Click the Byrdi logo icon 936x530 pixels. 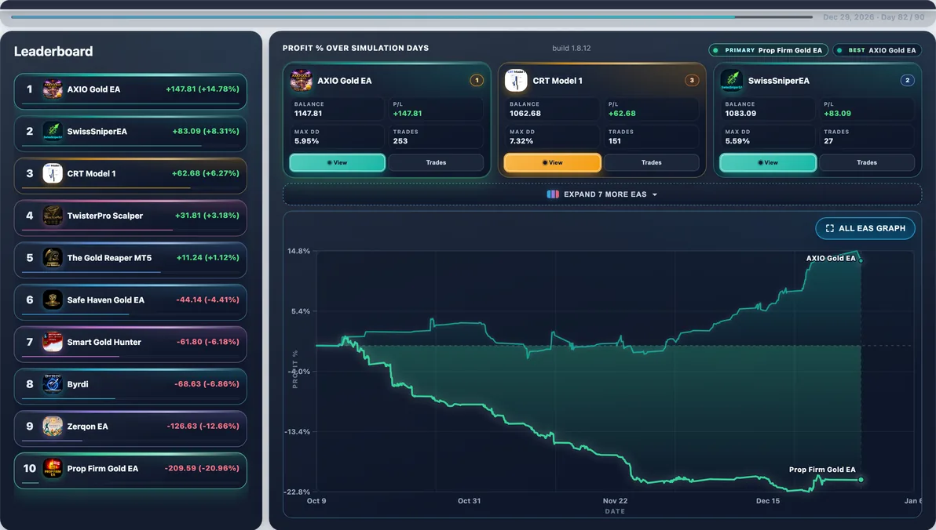tap(53, 384)
